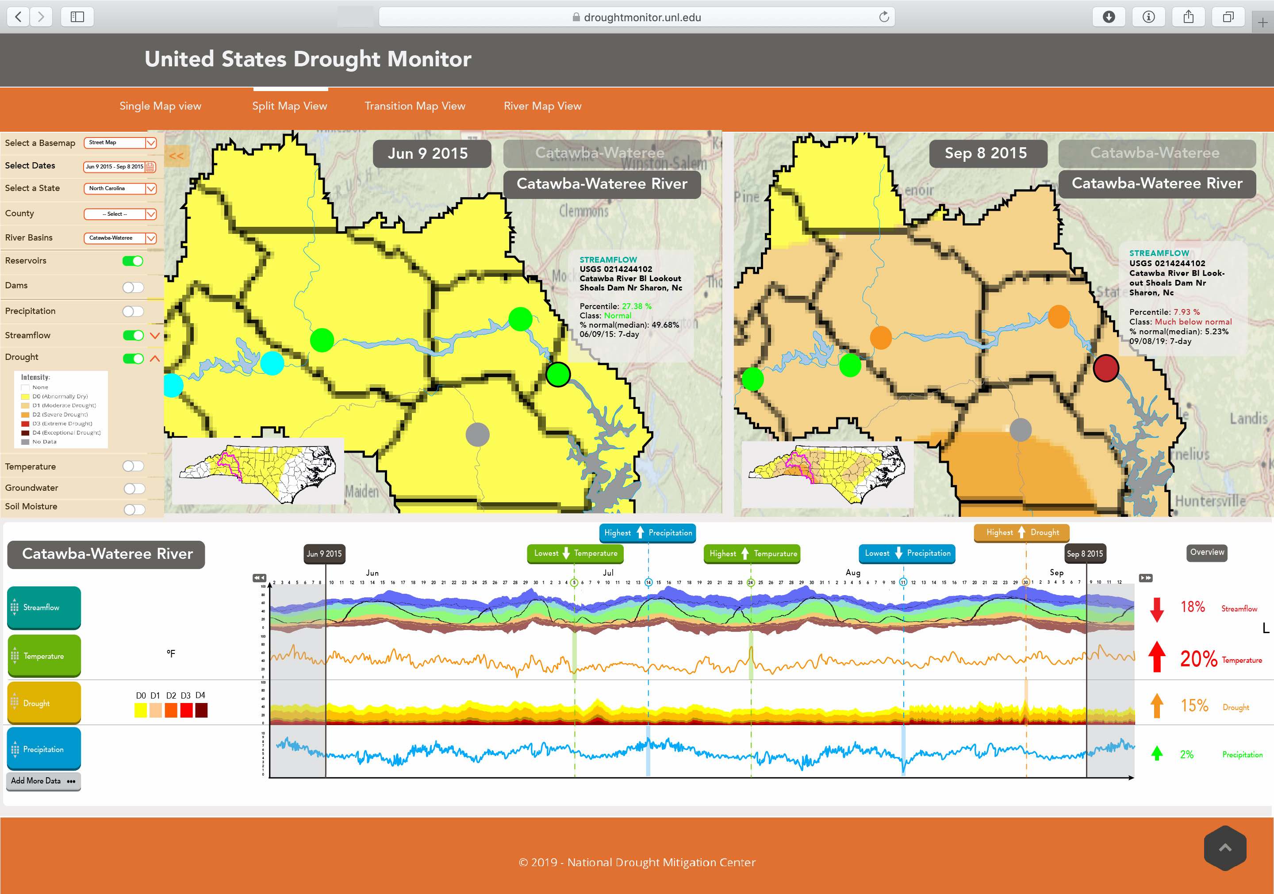Rewind the timeline with left double-arrow

click(259, 578)
